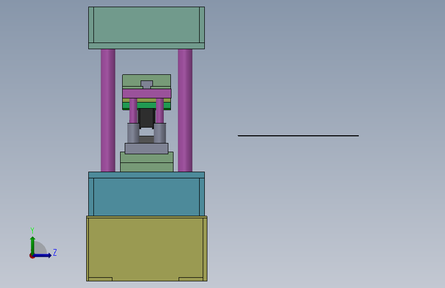This screenshot has height=288, width=445.
Task: Select the left gray guide bushing
Action: [133, 133]
